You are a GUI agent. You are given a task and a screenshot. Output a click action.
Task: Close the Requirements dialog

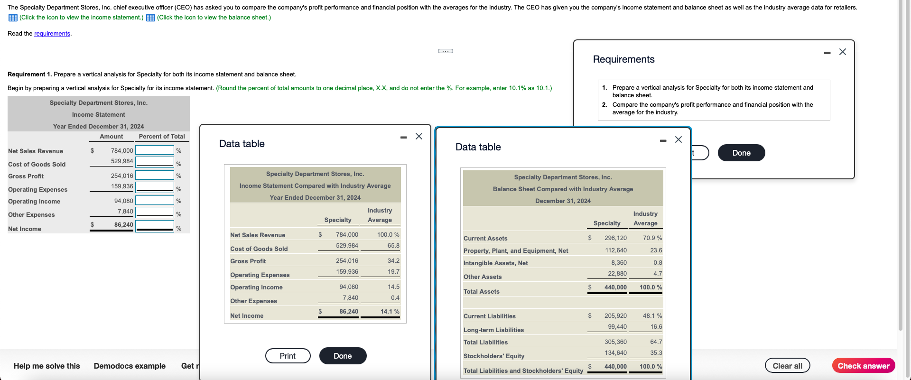pos(843,52)
